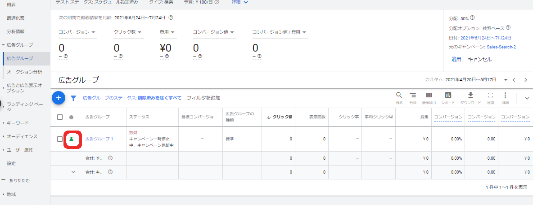Open the search magnifier tool (検索)
The image size is (533, 205).
pos(399,96)
